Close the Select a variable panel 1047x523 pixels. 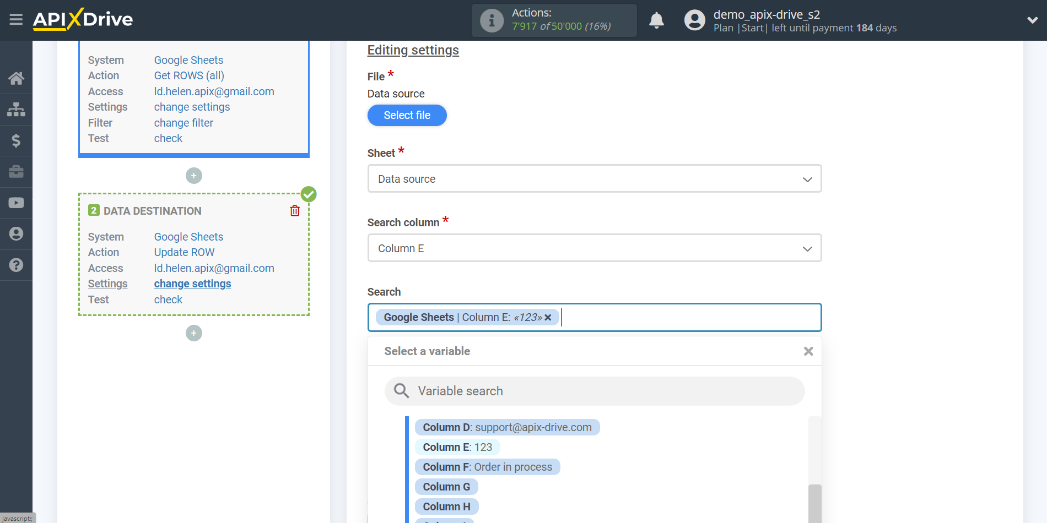coord(808,351)
